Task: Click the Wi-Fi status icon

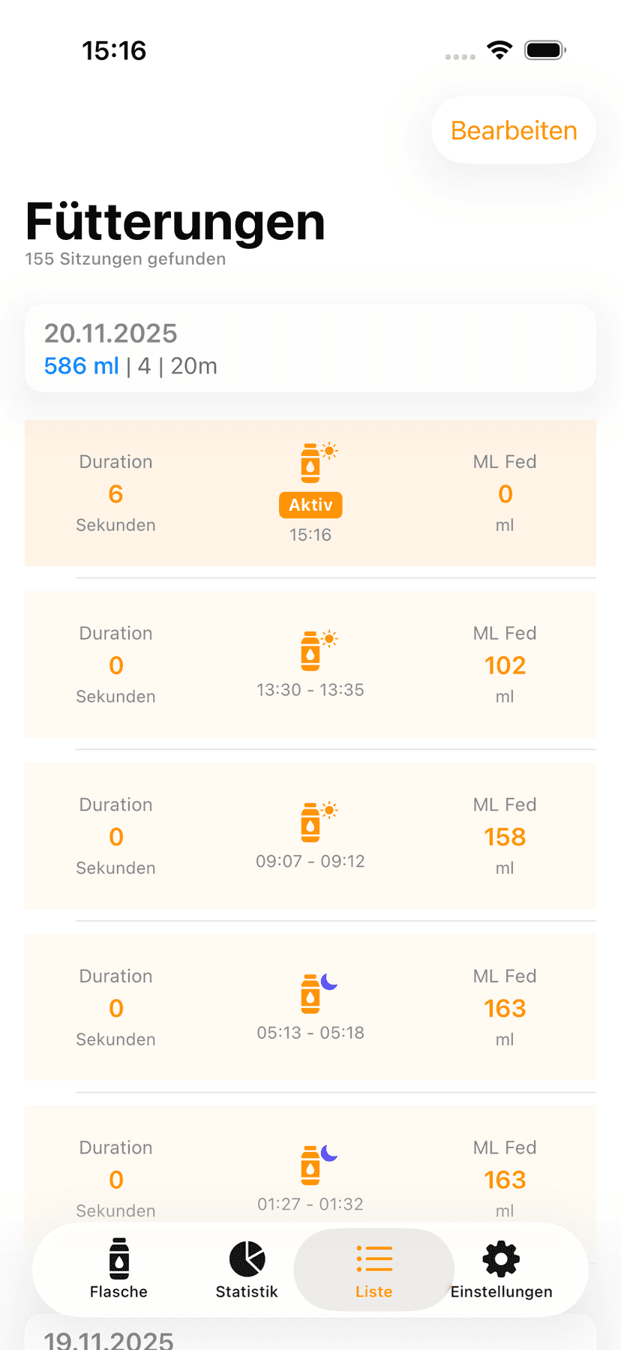Action: 499,50
